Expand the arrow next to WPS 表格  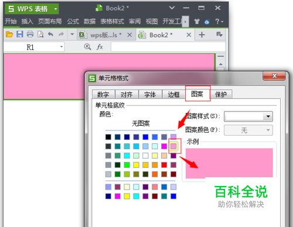(x=56, y=9)
